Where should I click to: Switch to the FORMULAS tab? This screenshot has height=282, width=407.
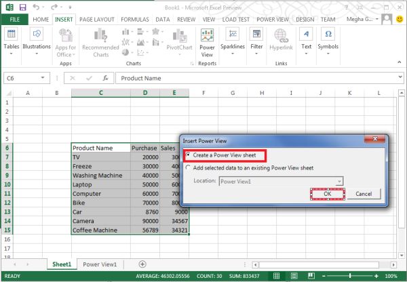135,20
